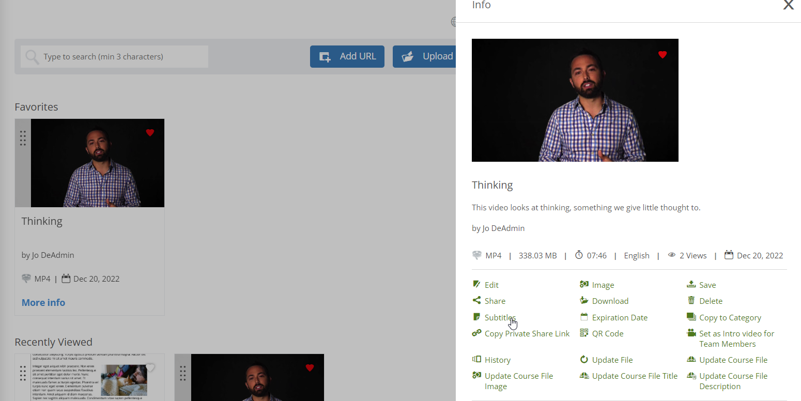Favorite the recently viewed puppy video

point(150,368)
